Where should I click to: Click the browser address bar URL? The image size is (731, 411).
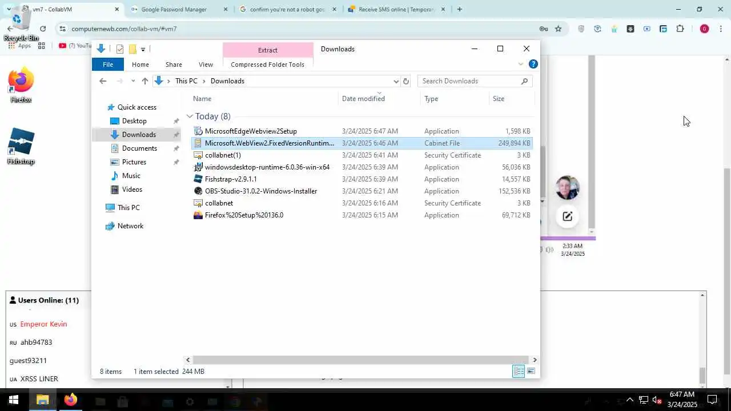coord(124,29)
